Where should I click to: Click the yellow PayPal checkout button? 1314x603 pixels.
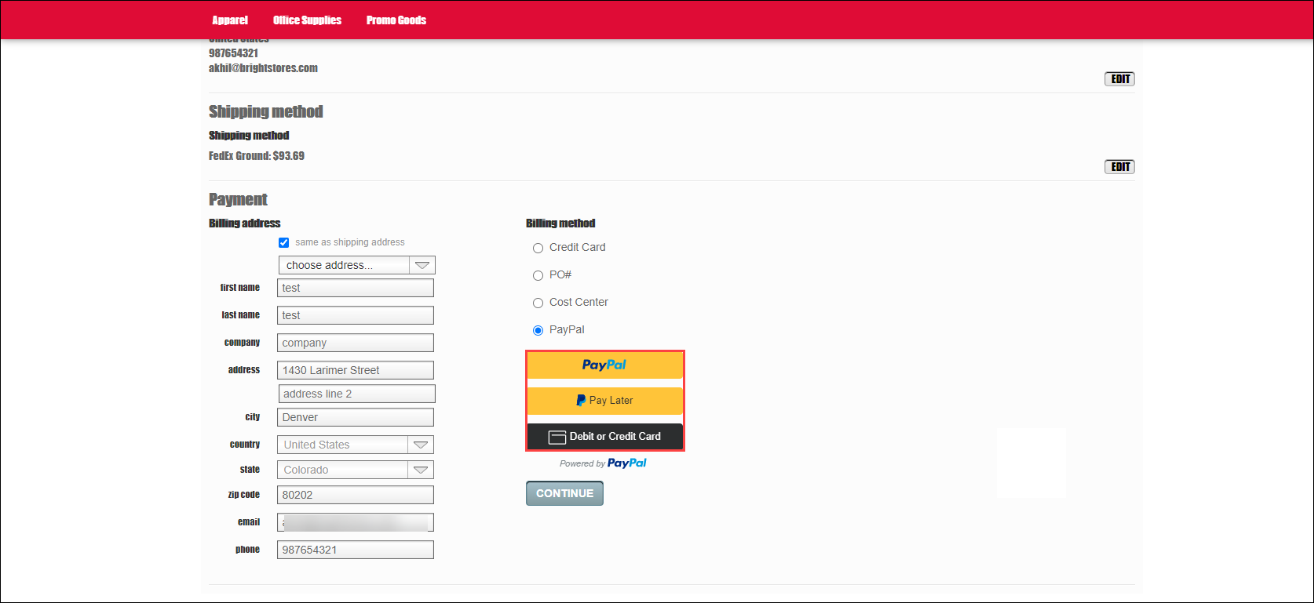tap(605, 365)
